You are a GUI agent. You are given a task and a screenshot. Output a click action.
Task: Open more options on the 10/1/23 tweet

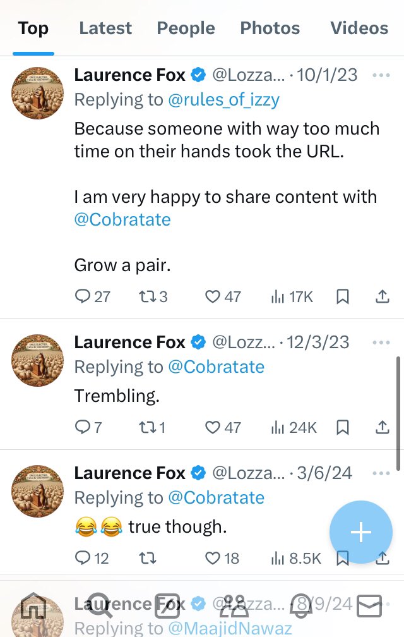(381, 75)
